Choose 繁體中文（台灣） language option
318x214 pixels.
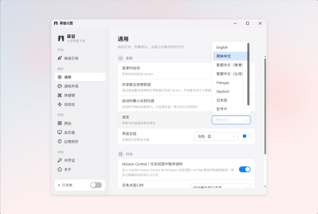230,74
